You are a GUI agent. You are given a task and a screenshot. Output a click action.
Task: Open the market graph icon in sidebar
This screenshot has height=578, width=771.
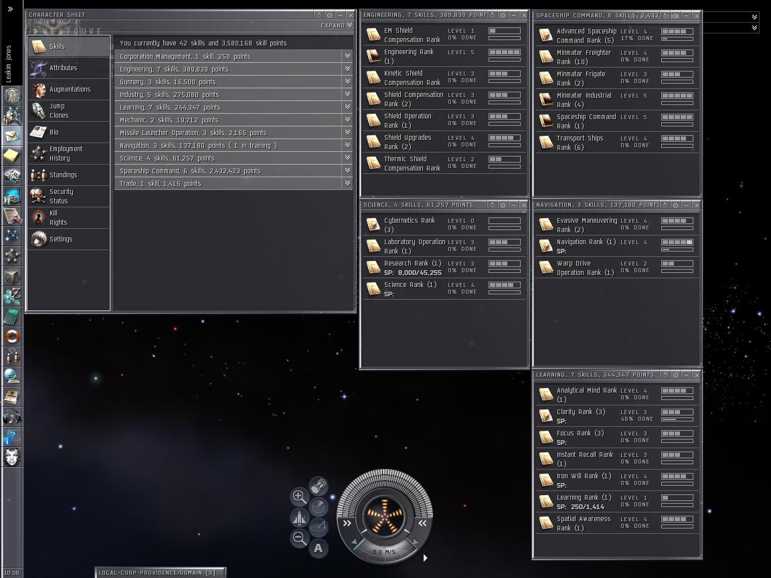(12, 175)
